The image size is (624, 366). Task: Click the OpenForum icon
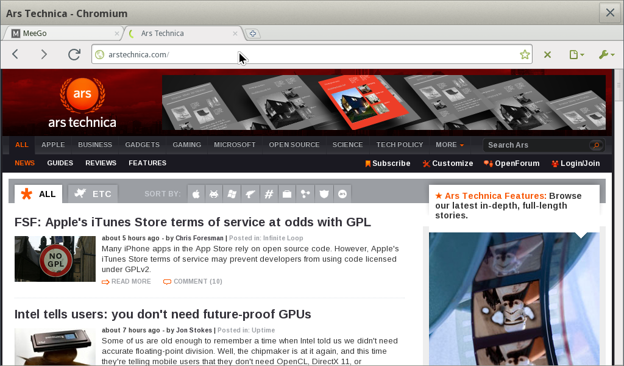(488, 163)
